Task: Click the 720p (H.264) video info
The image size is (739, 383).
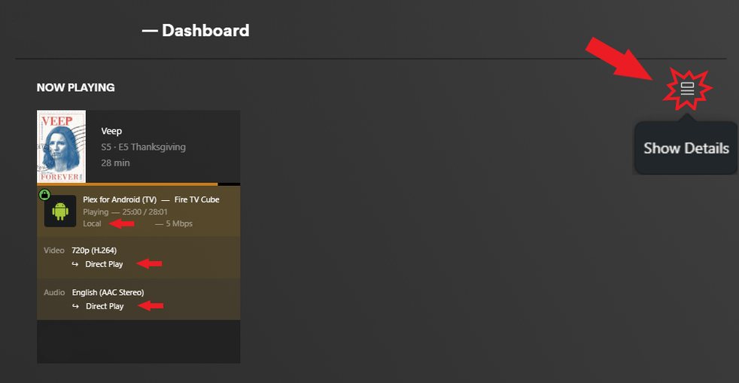Action: tap(94, 250)
